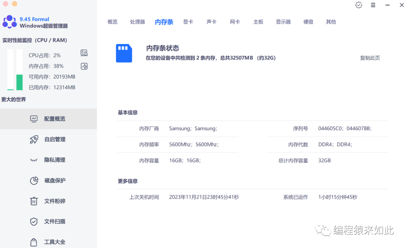Click the 隐私清理 eye icon

tap(34, 160)
